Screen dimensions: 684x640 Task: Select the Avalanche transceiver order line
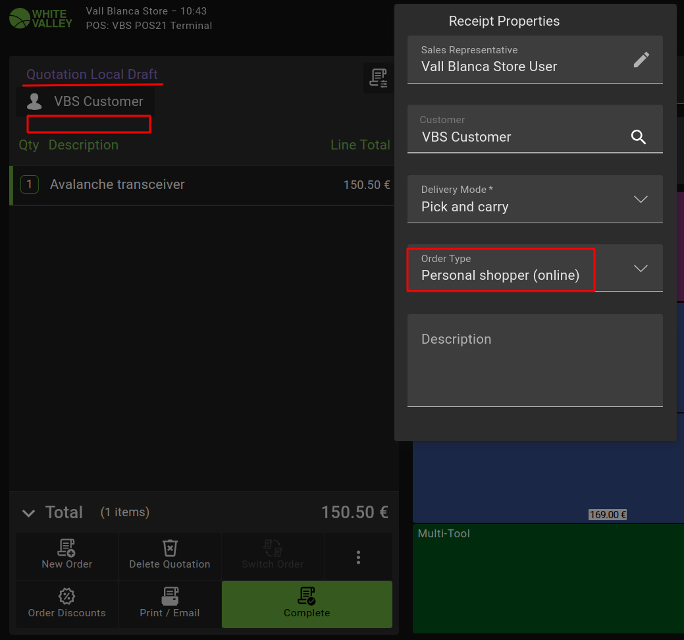pyautogui.click(x=197, y=185)
